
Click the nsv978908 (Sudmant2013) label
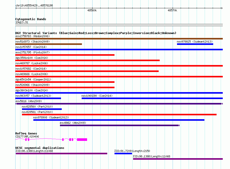[51, 117]
